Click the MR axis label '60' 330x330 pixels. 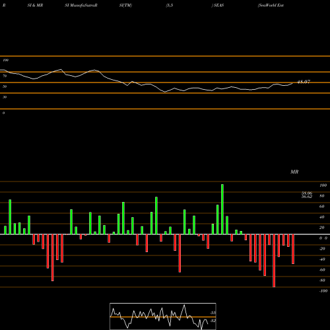pos(322,207)
